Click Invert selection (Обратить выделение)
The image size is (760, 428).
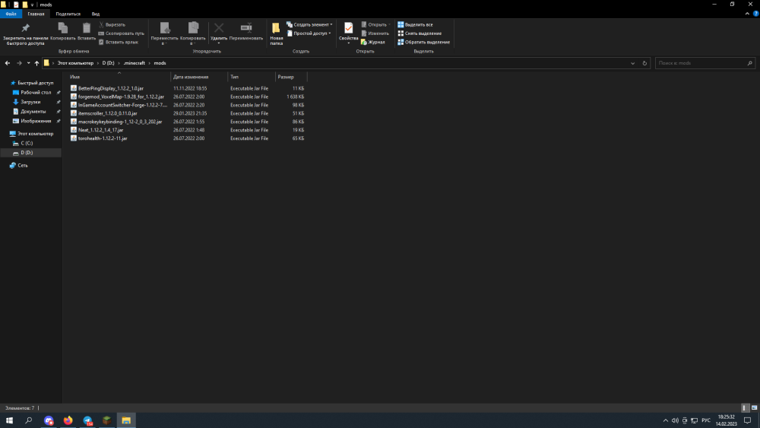pyautogui.click(x=423, y=42)
